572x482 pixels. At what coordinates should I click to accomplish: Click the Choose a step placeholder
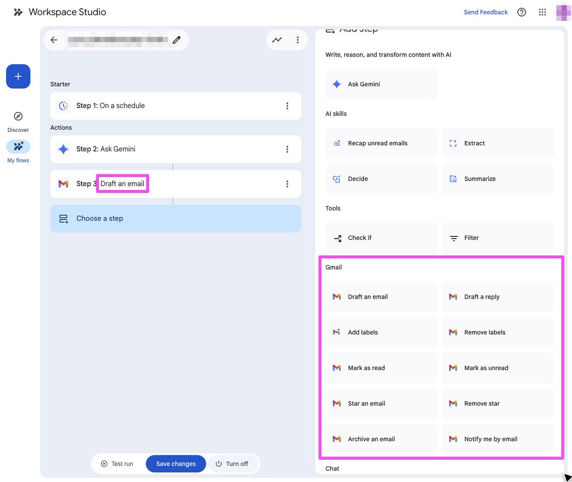[x=175, y=219]
